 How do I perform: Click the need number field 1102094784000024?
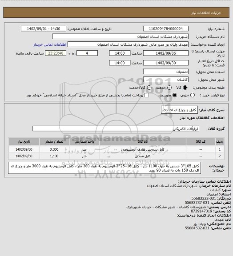click(x=166, y=28)
